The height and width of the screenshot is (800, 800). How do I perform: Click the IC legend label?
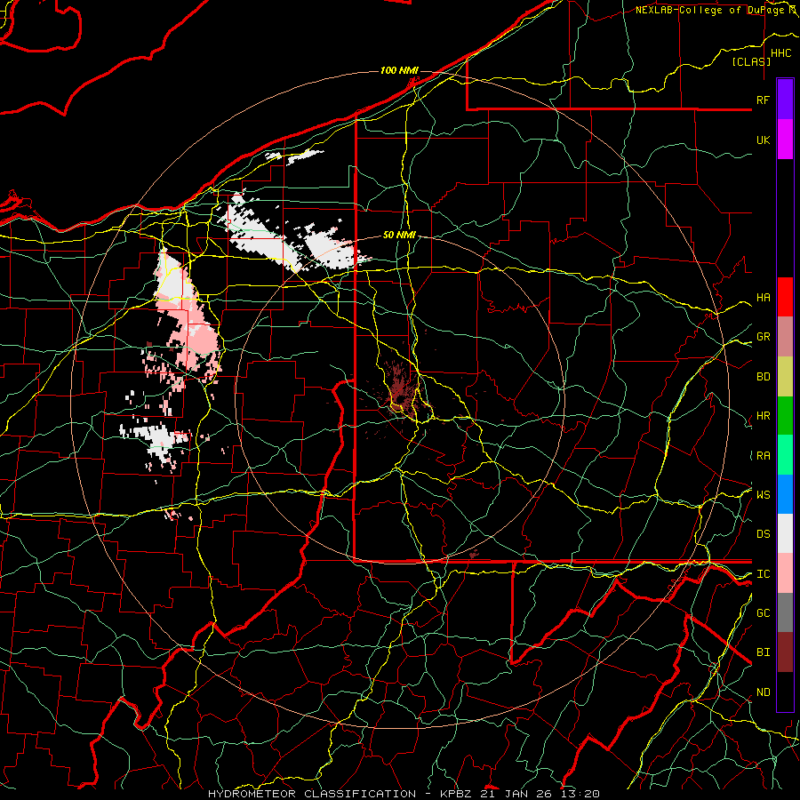[763, 574]
